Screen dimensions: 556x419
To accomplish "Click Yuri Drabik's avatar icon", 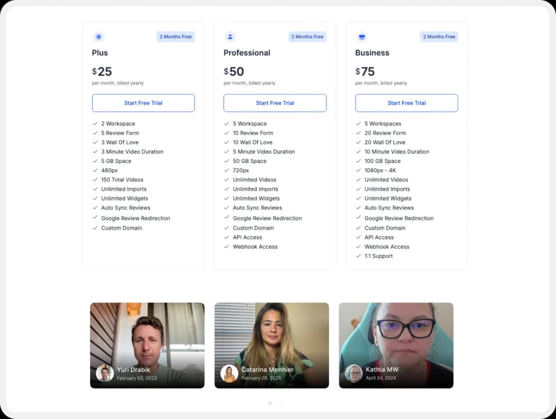I will (105, 374).
